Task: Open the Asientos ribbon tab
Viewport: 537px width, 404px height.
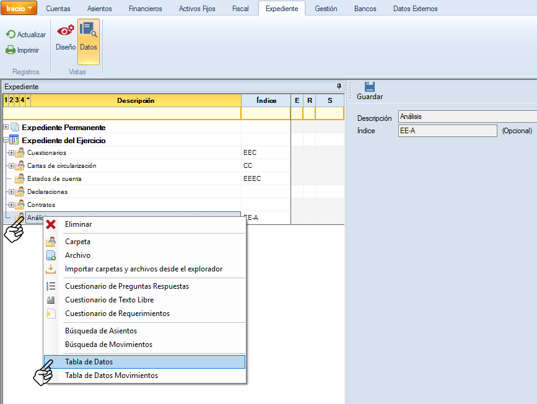Action: click(99, 9)
